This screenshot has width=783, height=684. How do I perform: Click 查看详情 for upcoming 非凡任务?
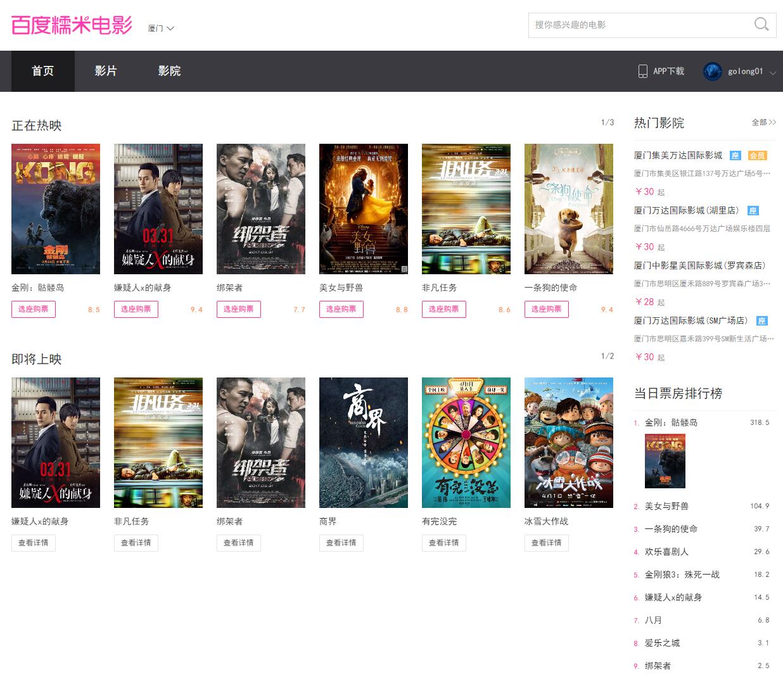(136, 543)
